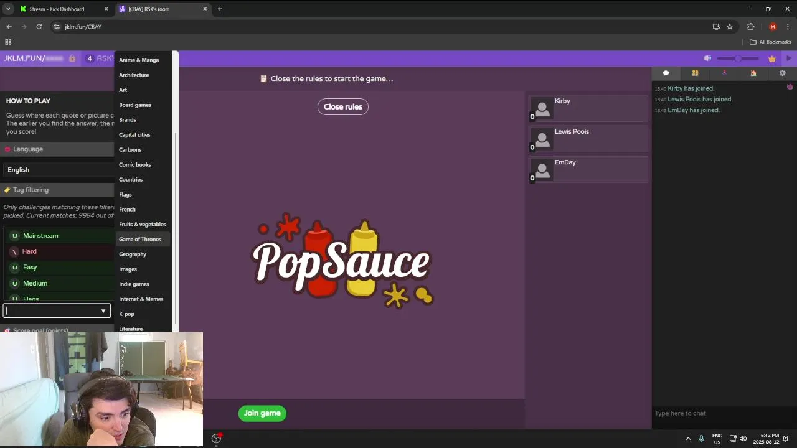Viewport: 797px width, 448px height.
Task: Open the Chrome profile avatar M
Action: click(x=773, y=27)
